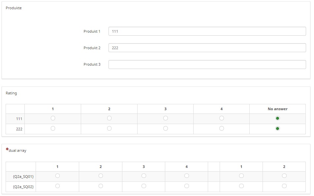Select rating 1 for row 111
Image resolution: width=314 pixels, height=196 pixels.
53,118
